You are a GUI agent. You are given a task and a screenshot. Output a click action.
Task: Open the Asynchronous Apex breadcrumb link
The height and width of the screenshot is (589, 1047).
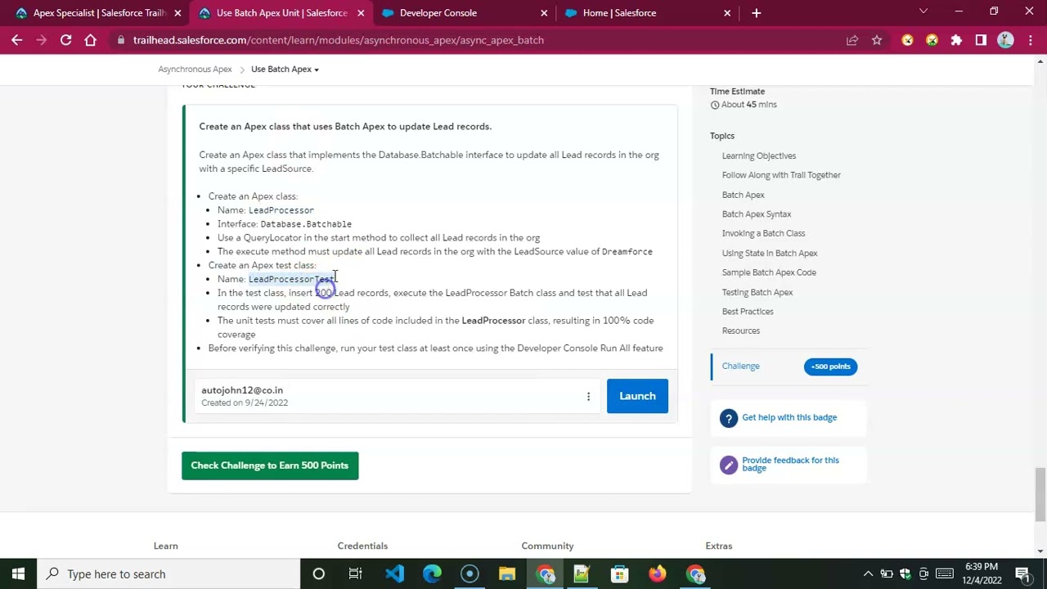click(195, 70)
